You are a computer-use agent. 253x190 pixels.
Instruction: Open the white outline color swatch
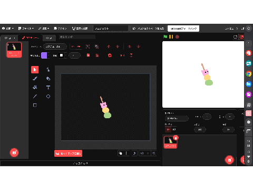click(x=61, y=55)
